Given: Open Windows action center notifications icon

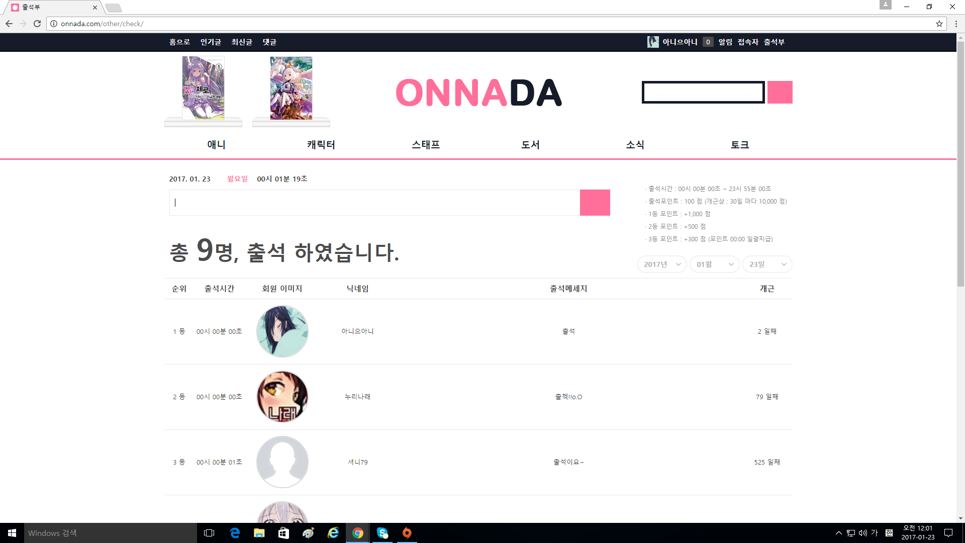Looking at the screenshot, I should 948,533.
